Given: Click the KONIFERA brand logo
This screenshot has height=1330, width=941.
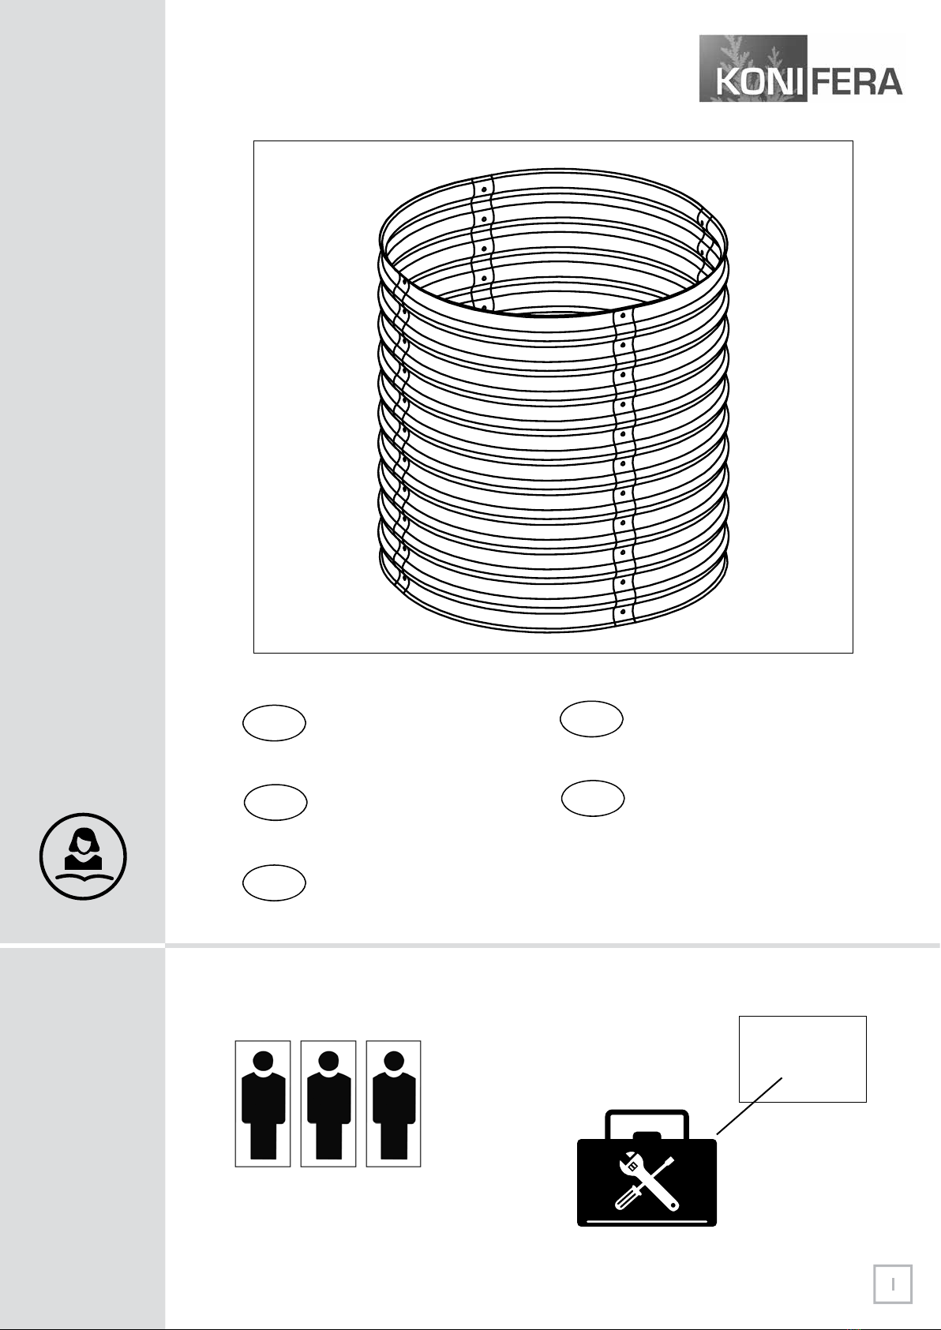Looking at the screenshot, I should click(801, 69).
